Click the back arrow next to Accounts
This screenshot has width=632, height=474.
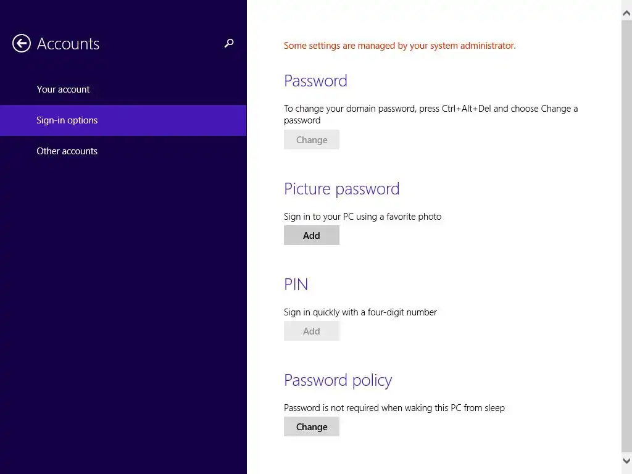22,43
